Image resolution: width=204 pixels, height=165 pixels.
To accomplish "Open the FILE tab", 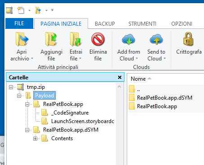I will 19,23.
